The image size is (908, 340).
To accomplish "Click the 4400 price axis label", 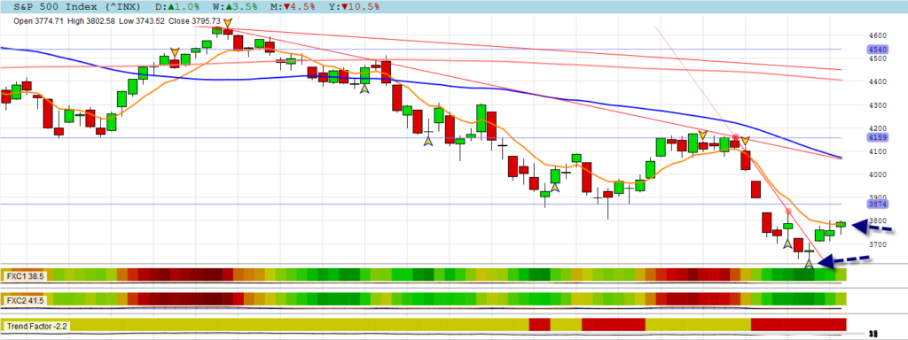I will pyautogui.click(x=878, y=81).
